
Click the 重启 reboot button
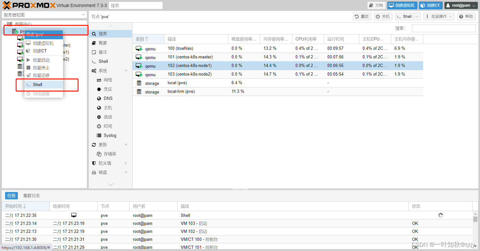tap(362, 17)
